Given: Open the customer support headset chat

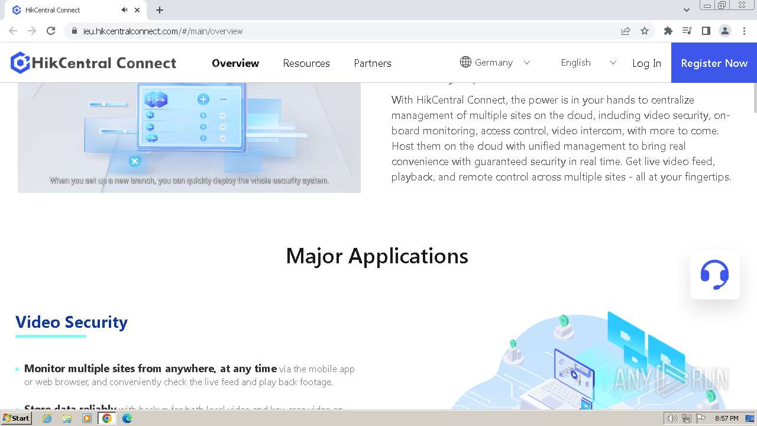Looking at the screenshot, I should tap(714, 275).
